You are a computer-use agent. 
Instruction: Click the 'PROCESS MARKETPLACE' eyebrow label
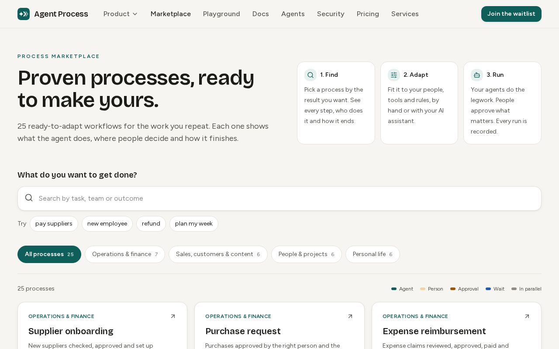(59, 56)
